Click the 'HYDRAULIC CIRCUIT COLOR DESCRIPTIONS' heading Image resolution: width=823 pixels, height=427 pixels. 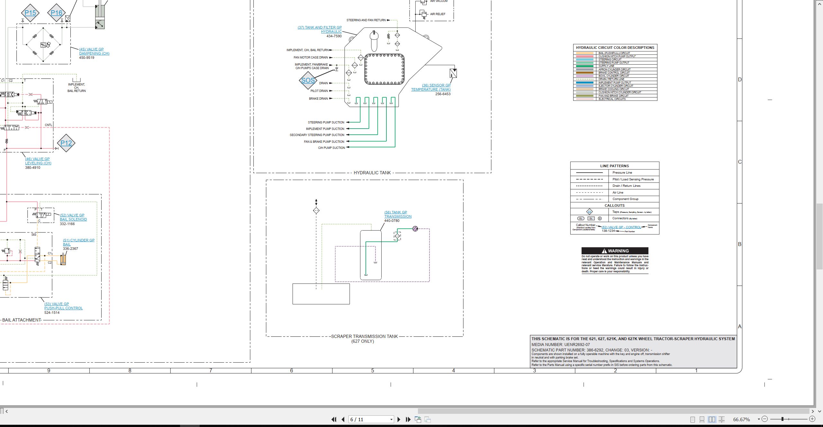click(x=615, y=48)
